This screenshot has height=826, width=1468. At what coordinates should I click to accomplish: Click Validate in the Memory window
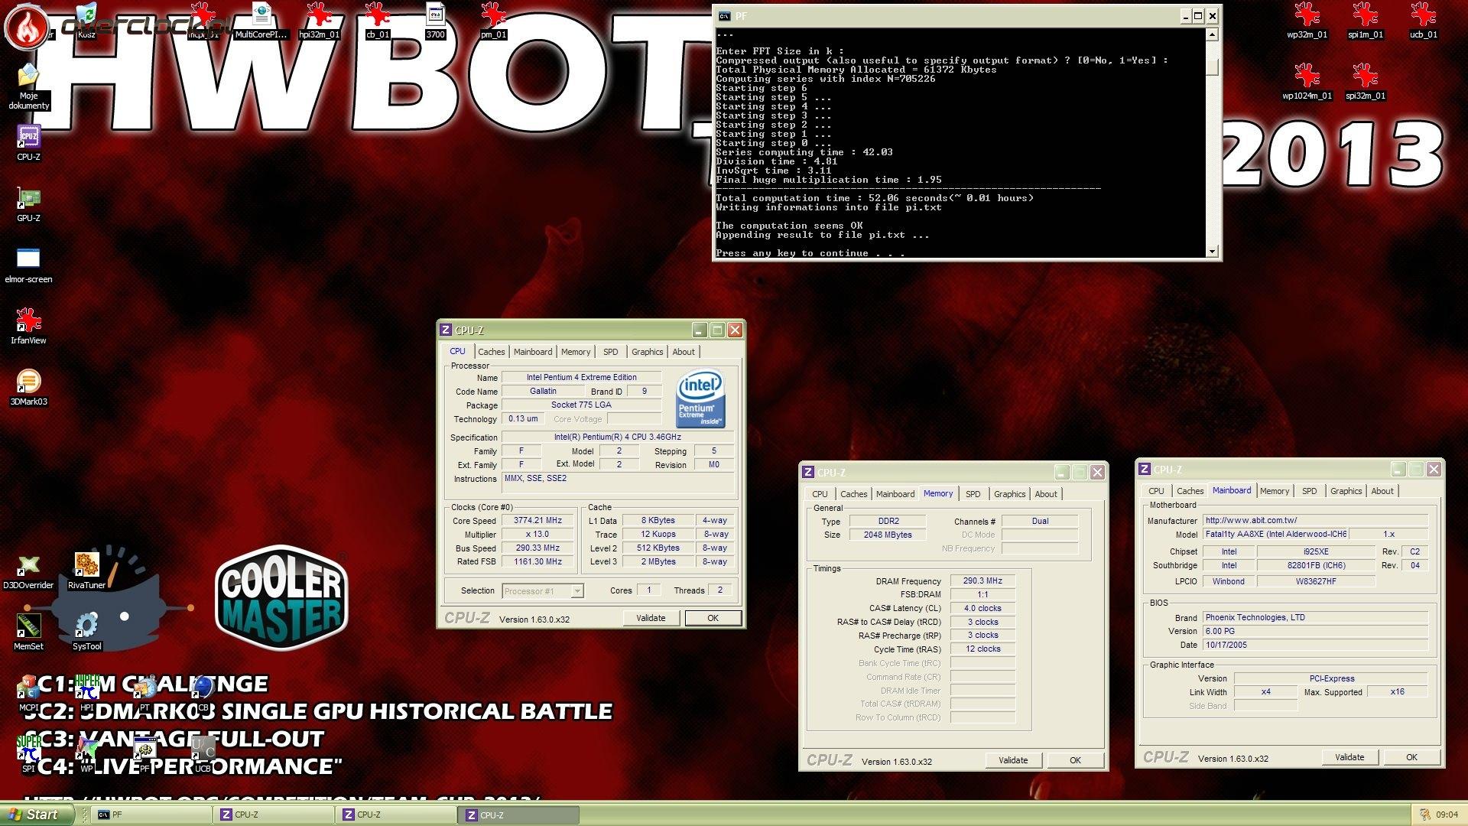tap(1013, 760)
